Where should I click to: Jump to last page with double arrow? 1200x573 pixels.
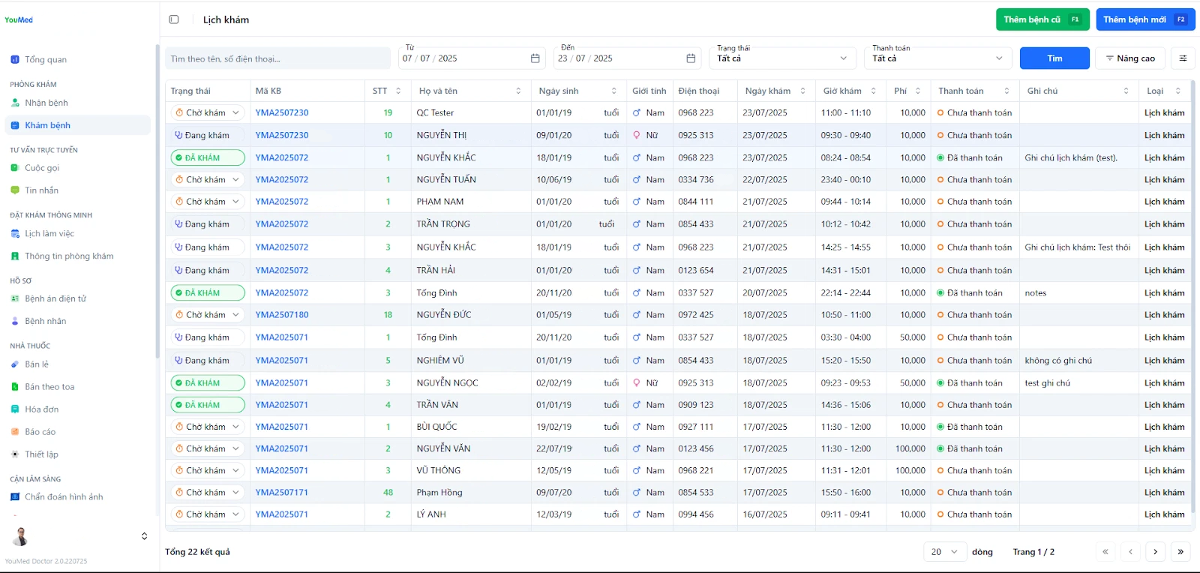(x=1180, y=552)
